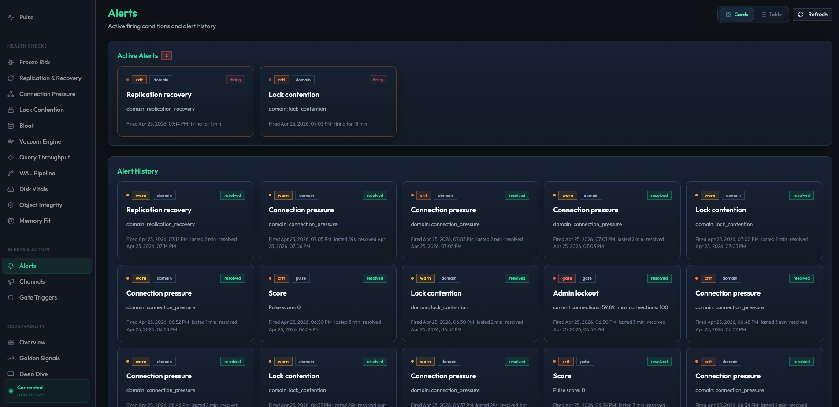839x407 pixels.
Task: Click the Golden Signals trend icon
Action: (11, 358)
